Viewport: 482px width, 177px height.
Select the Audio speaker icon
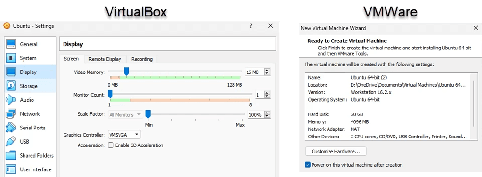(11, 100)
